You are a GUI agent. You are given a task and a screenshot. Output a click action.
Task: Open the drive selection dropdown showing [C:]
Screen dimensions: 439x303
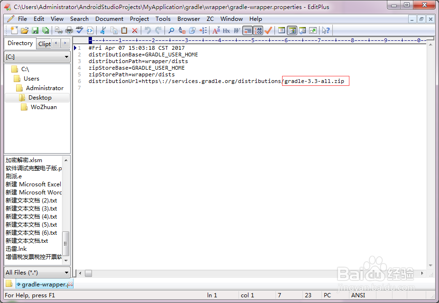point(37,56)
